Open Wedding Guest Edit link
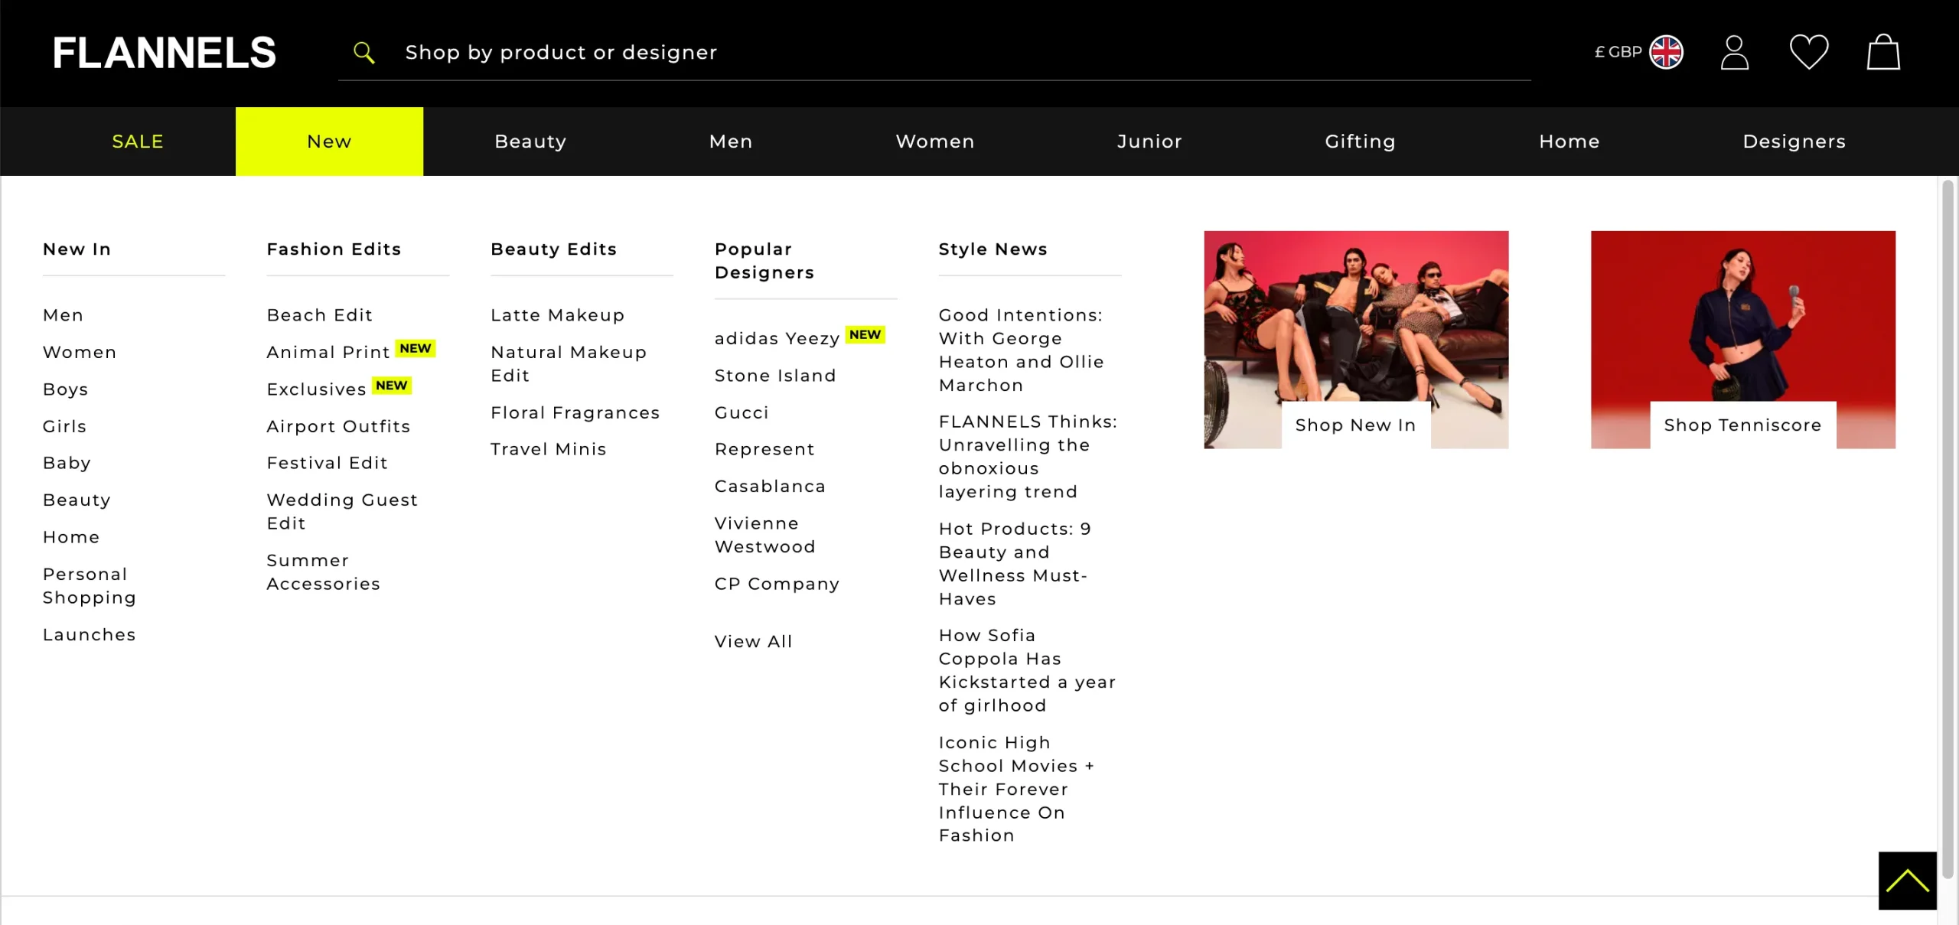Screen dimensions: 1959x925 (342, 512)
